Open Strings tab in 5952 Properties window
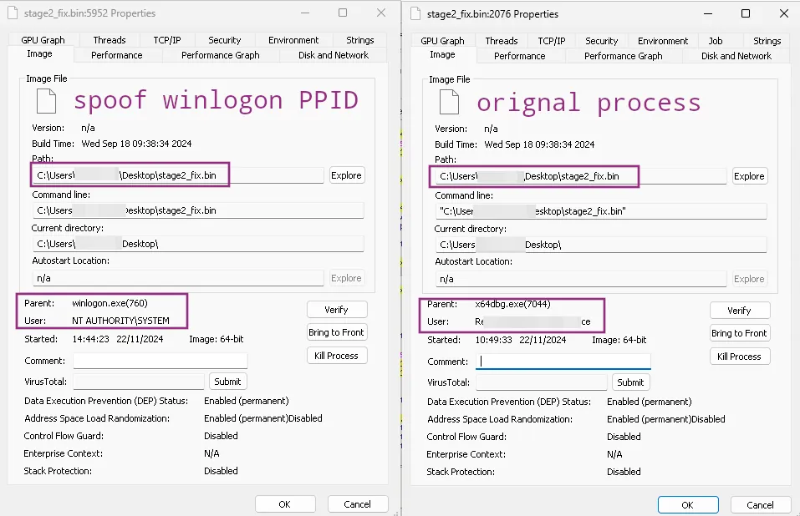This screenshot has height=516, width=800. click(x=359, y=40)
